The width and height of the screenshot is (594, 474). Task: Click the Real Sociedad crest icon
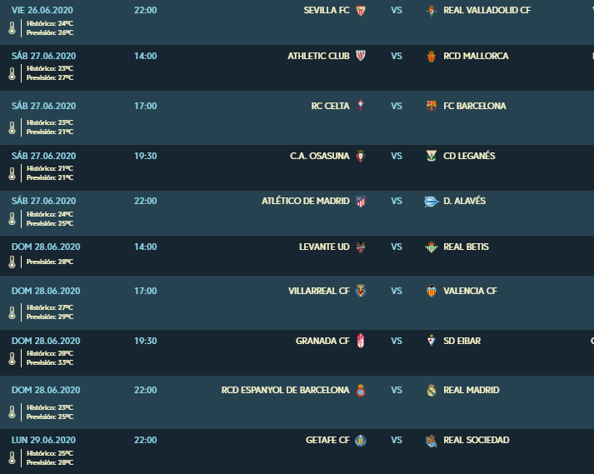(431, 441)
